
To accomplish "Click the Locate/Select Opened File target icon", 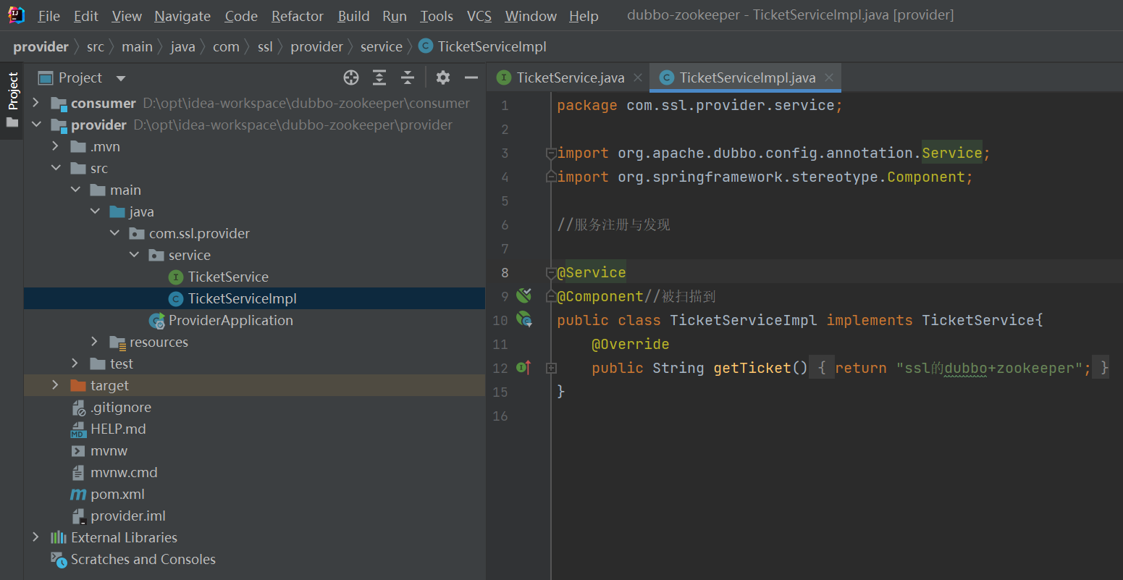I will tap(351, 77).
